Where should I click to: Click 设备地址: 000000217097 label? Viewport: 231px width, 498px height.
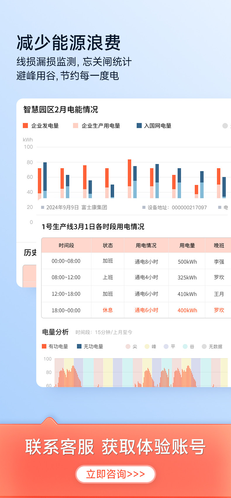click(177, 207)
